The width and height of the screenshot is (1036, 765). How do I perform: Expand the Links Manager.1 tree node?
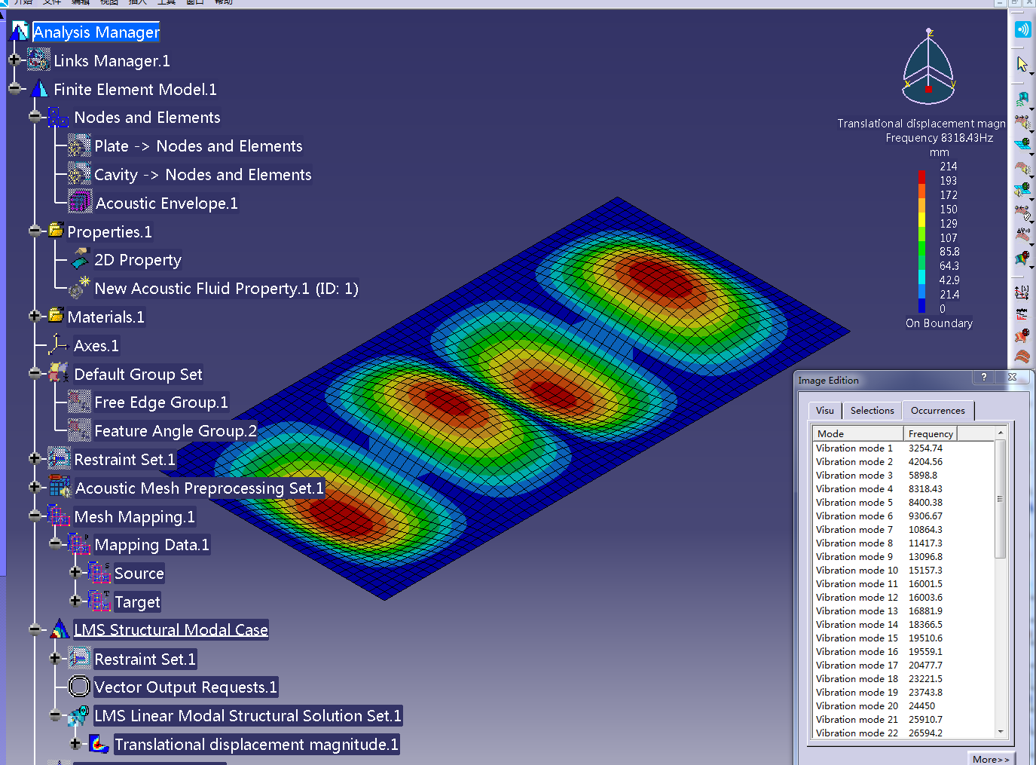coord(14,59)
